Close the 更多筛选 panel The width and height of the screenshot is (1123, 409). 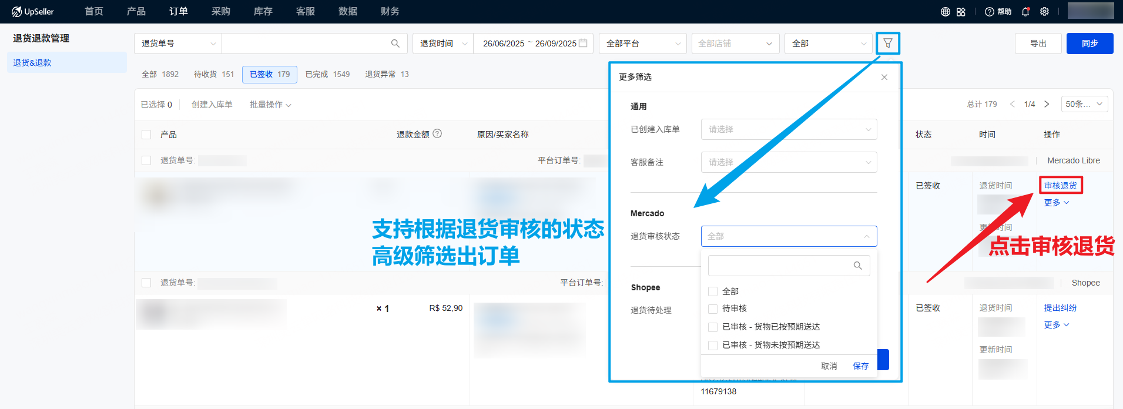pos(884,77)
